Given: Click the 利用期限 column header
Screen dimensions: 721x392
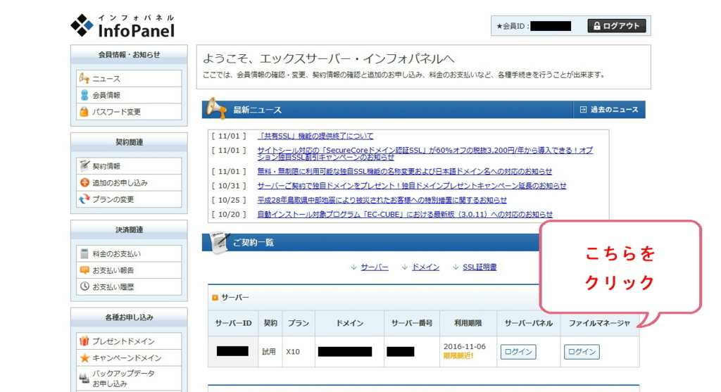Looking at the screenshot, I should [468, 323].
